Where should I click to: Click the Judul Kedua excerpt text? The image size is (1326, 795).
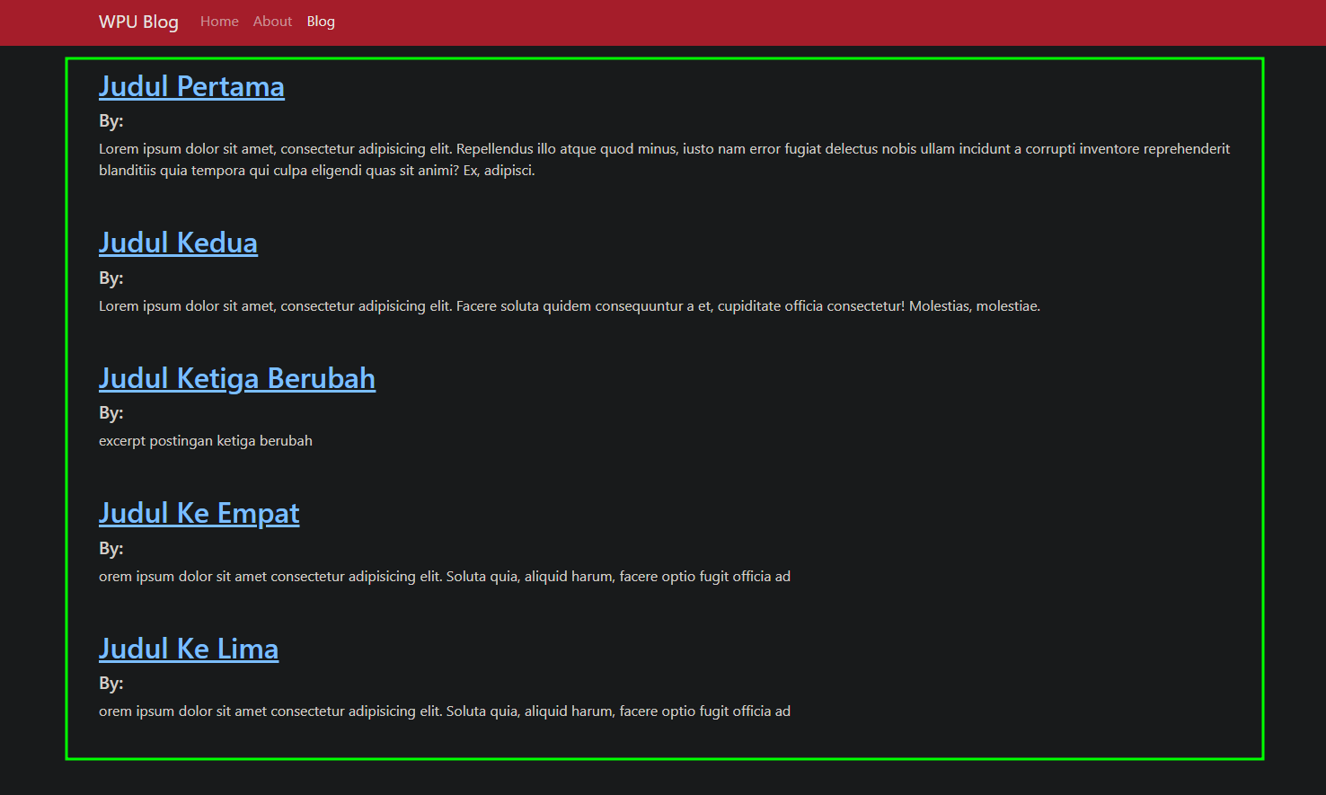tap(569, 306)
